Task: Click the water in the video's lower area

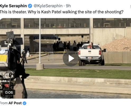Action: coord(79,94)
